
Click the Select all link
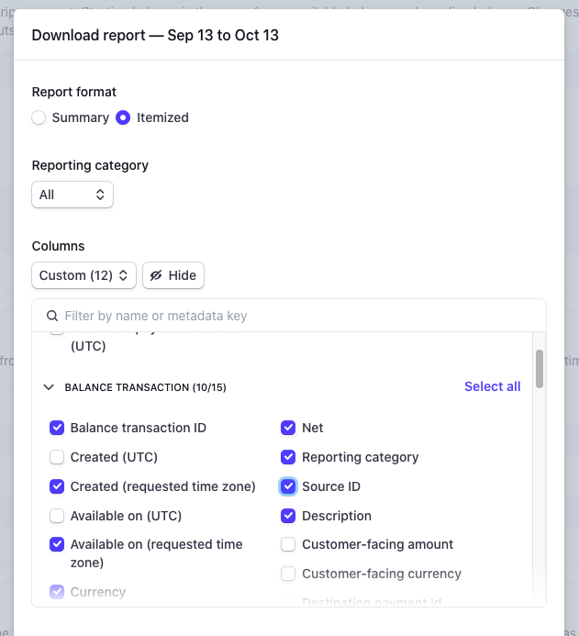[x=492, y=386]
